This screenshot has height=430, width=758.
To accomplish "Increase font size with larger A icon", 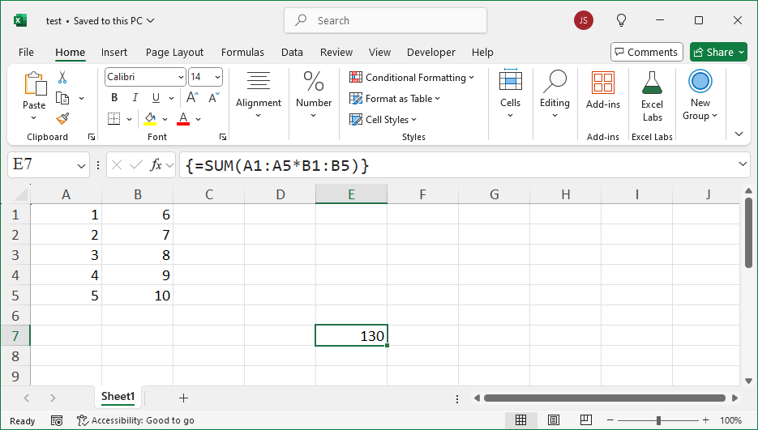I will coord(192,98).
